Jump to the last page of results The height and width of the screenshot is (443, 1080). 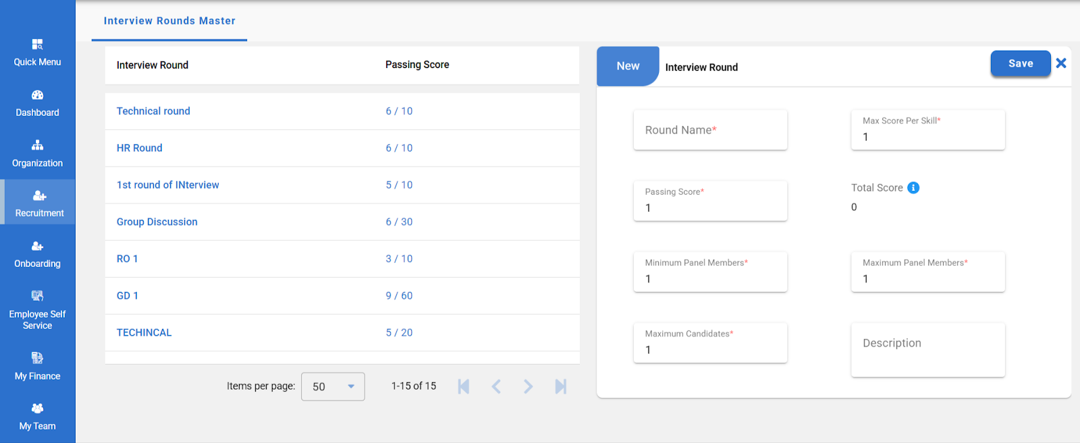click(560, 386)
